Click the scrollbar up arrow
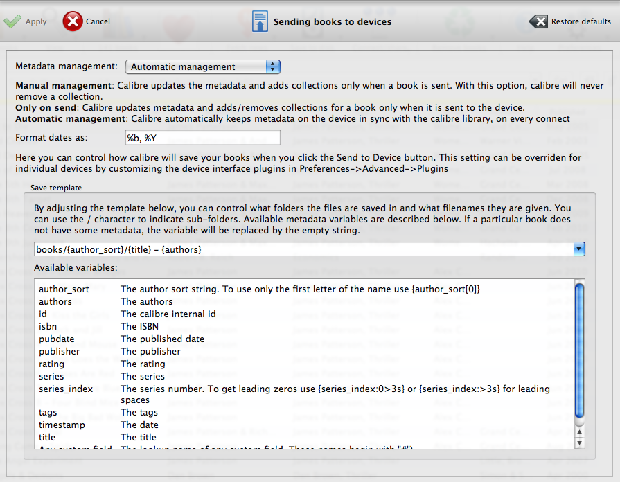620x482 pixels. coord(579,431)
